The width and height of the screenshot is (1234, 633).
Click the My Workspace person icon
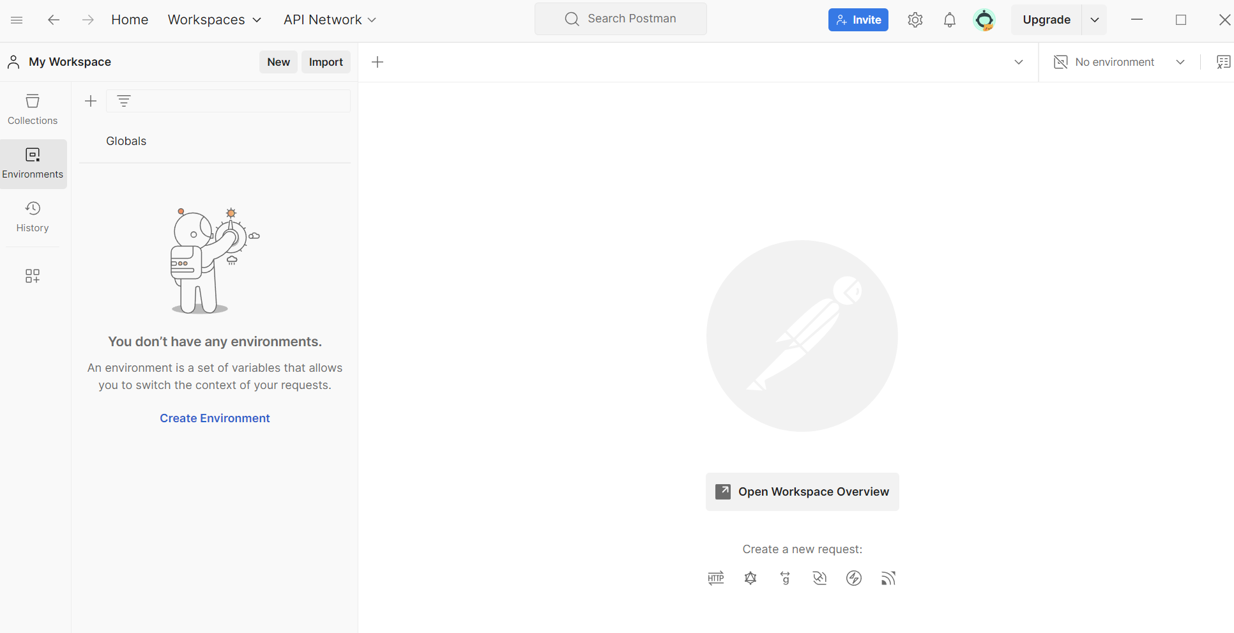click(13, 62)
